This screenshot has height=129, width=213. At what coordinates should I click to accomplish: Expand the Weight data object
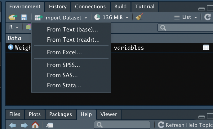click(x=11, y=48)
